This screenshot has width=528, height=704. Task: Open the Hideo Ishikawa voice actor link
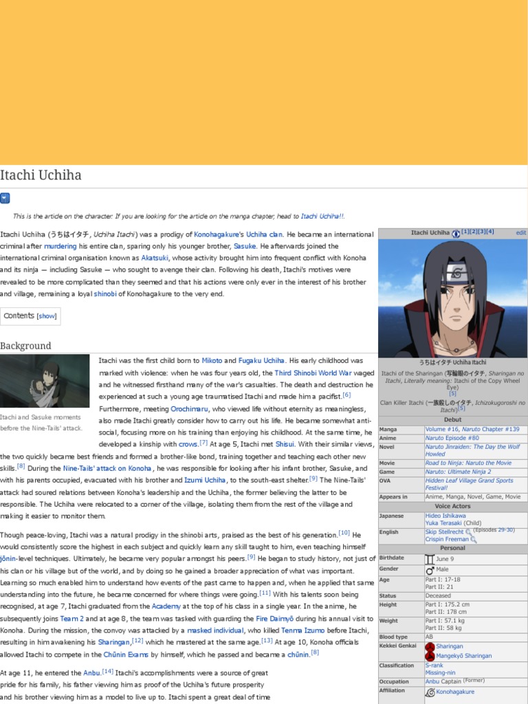pos(445,516)
